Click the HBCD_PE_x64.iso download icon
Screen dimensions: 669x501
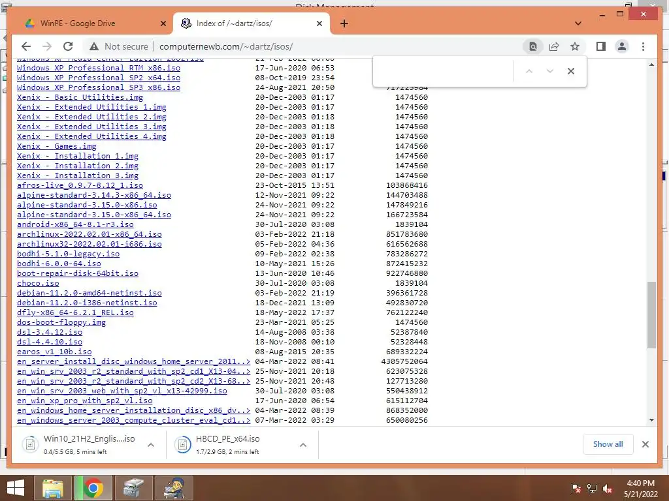[183, 444]
